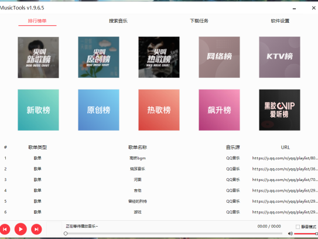Click the speaker volume icon
The width and height of the screenshot is (318, 239).
tap(290, 234)
